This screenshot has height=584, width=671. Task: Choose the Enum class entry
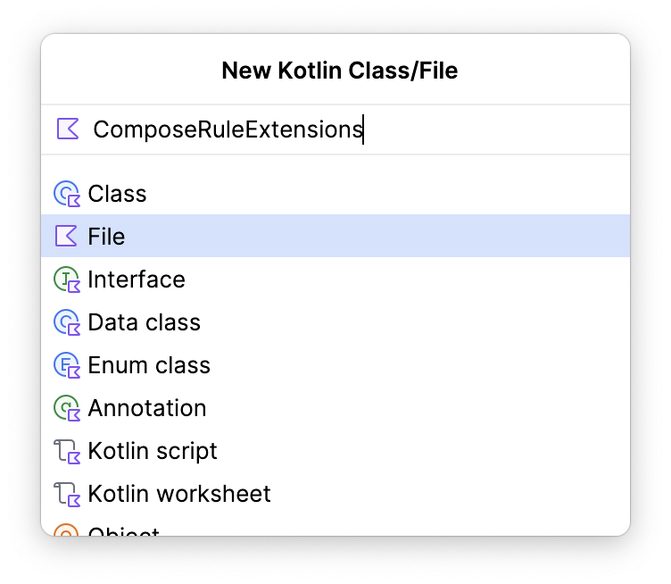(x=149, y=365)
